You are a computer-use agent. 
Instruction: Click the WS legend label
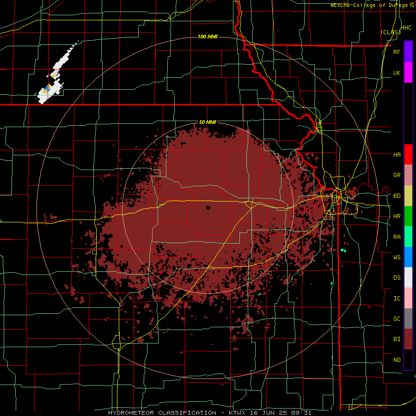(397, 257)
